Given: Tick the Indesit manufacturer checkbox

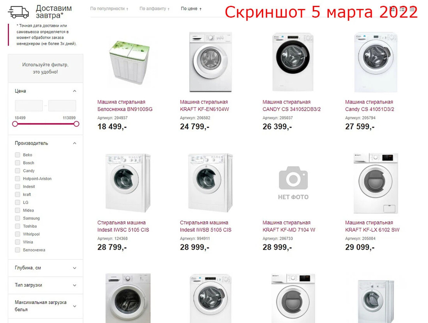Looking at the screenshot, I should 18,187.
